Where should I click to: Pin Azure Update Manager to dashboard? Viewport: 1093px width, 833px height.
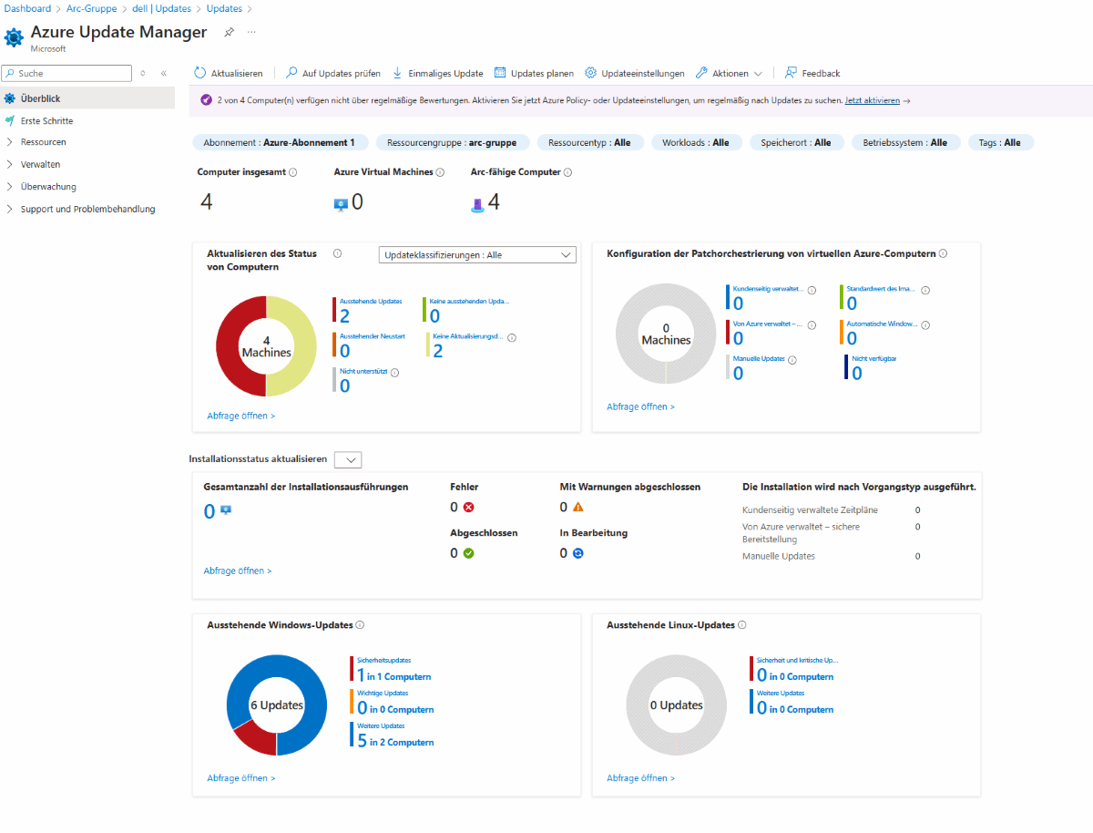click(x=230, y=32)
